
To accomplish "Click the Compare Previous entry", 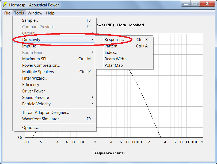I will pos(55,27).
